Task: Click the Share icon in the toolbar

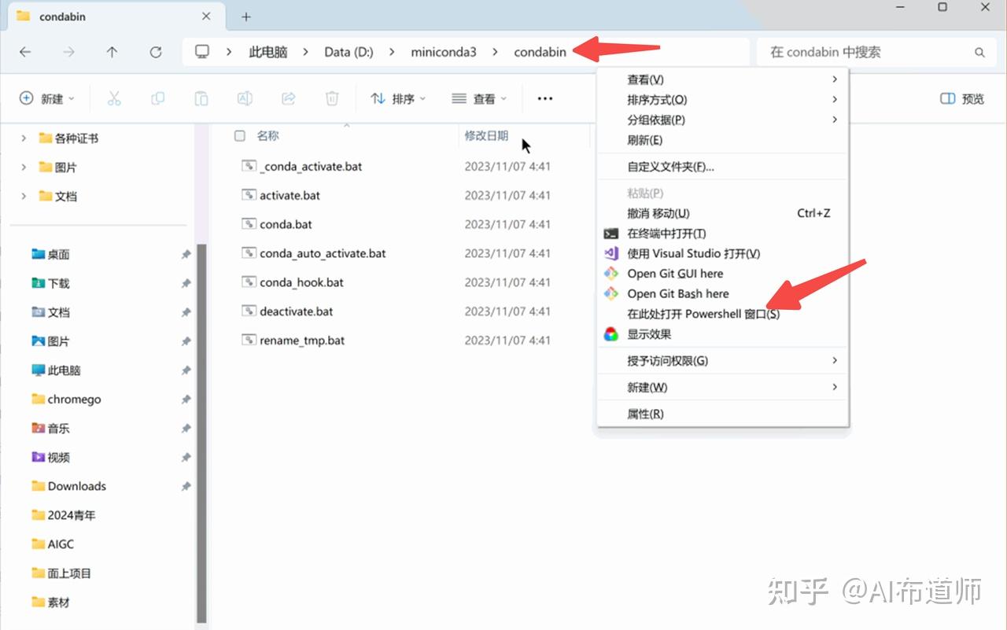Action: click(x=288, y=98)
